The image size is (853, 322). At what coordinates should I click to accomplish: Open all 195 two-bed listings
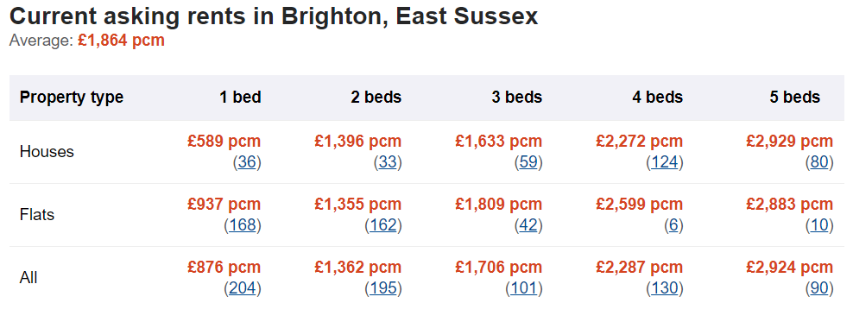click(383, 289)
